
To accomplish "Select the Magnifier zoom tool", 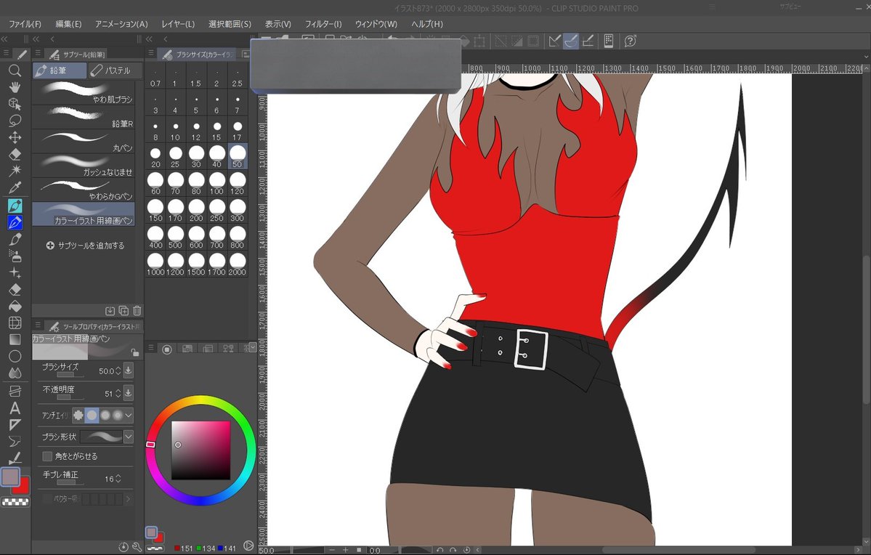I will [15, 70].
